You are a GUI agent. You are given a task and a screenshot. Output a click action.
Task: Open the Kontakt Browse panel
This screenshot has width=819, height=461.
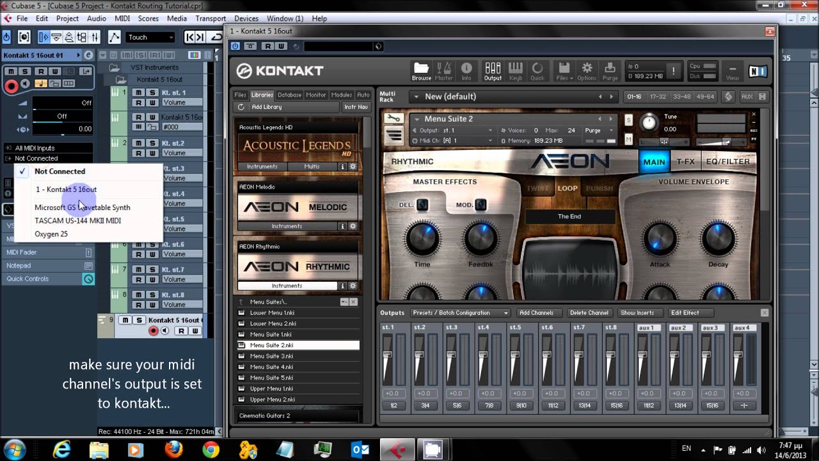421,70
